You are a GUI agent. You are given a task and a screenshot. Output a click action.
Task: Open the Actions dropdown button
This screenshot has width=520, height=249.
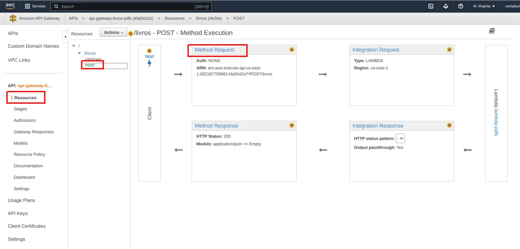113,32
